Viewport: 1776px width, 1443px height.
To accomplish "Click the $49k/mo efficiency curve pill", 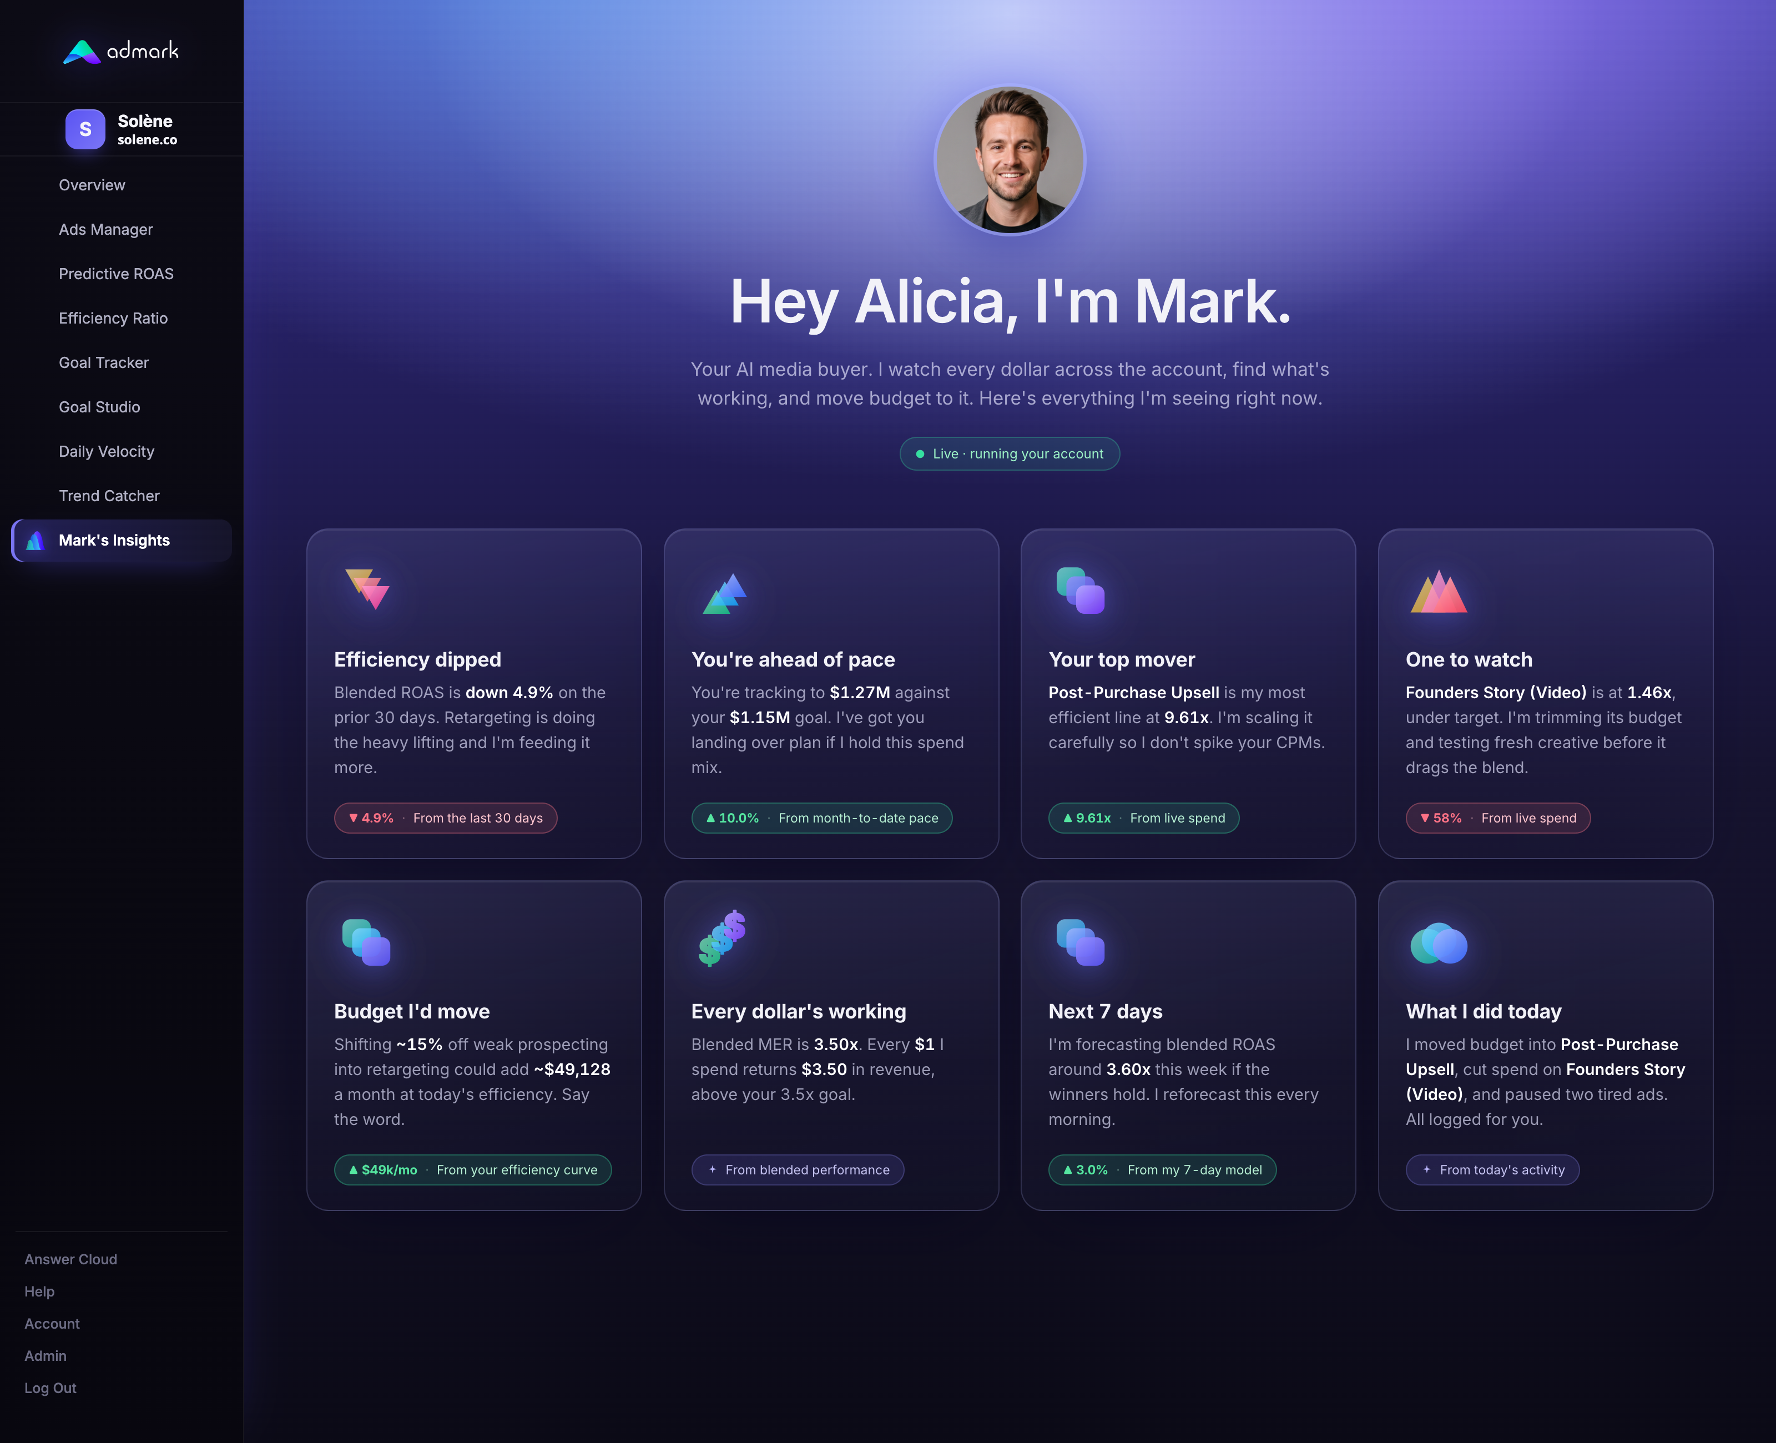I will 473,1169.
